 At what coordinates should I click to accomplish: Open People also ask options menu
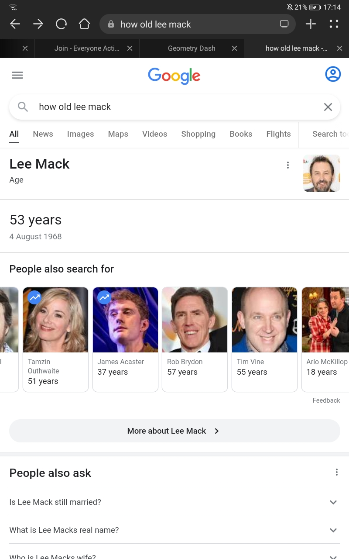[336, 472]
